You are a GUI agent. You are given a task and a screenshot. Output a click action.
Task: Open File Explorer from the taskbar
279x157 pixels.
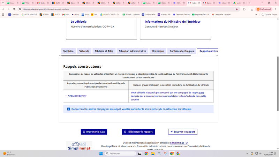tap(152, 154)
